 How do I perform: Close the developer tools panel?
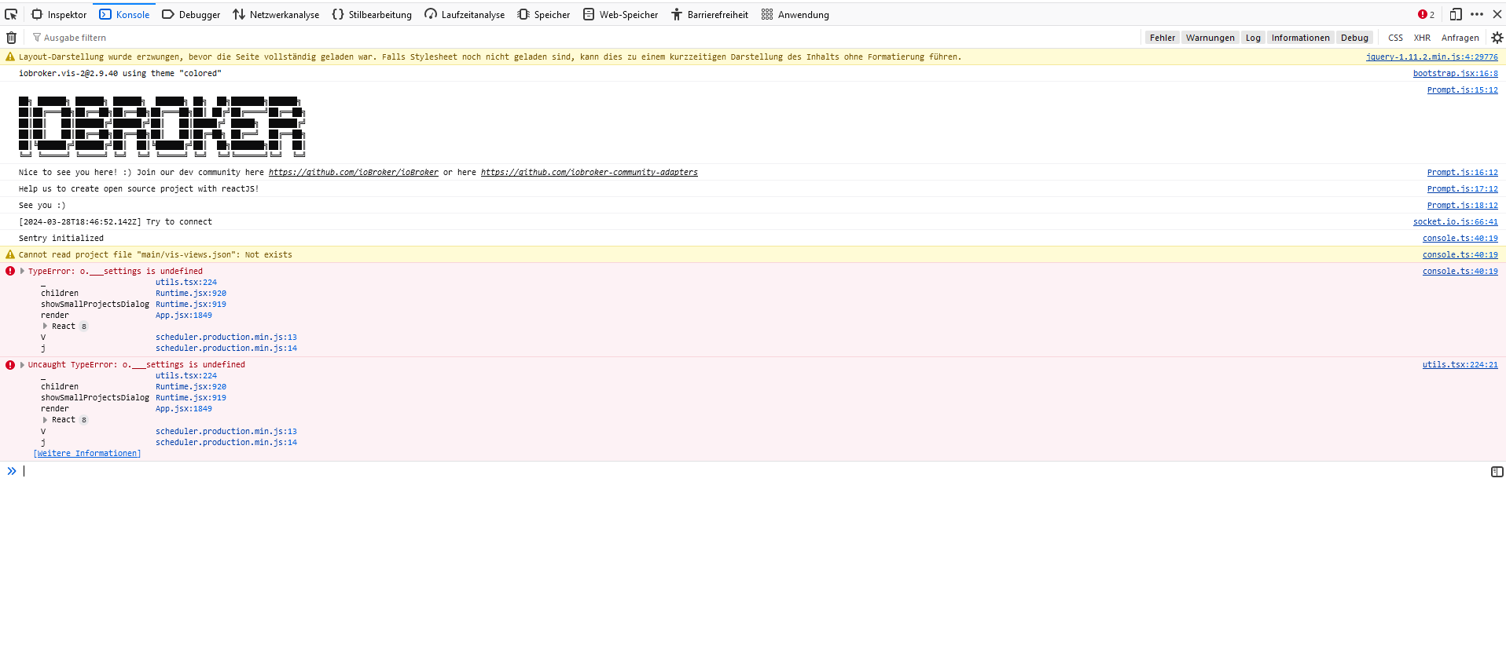coord(1497,14)
